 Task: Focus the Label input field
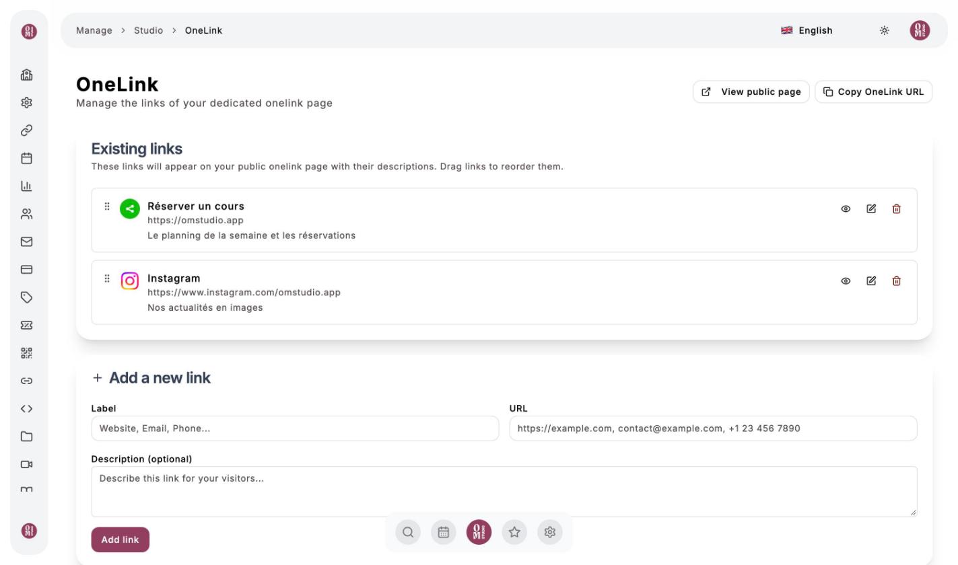[295, 428]
